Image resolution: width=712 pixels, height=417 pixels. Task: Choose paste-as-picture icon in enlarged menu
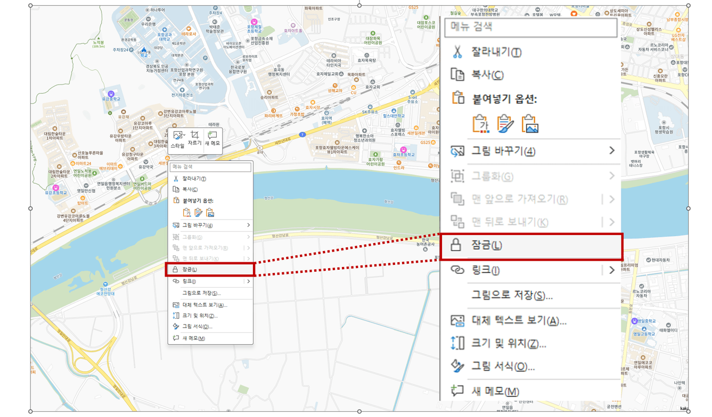(x=530, y=123)
